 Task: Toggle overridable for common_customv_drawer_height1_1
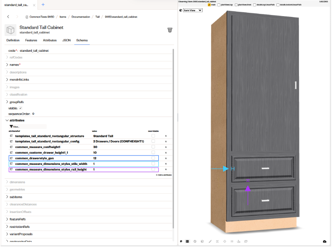click(x=153, y=152)
